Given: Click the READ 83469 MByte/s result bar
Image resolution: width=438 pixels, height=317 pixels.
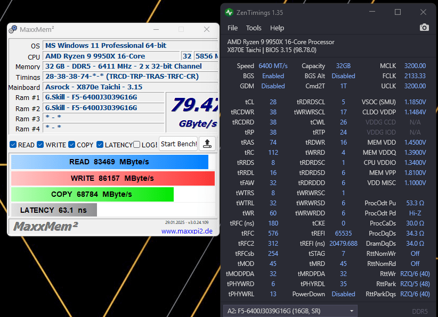Looking at the screenshot, I should point(110,162).
